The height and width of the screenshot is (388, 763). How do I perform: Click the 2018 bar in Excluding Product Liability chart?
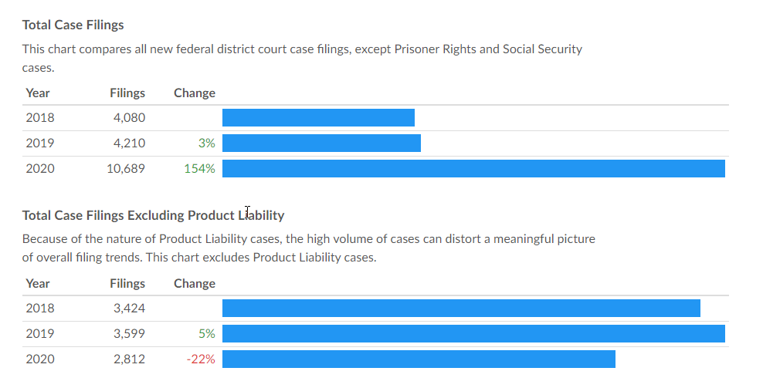point(461,309)
